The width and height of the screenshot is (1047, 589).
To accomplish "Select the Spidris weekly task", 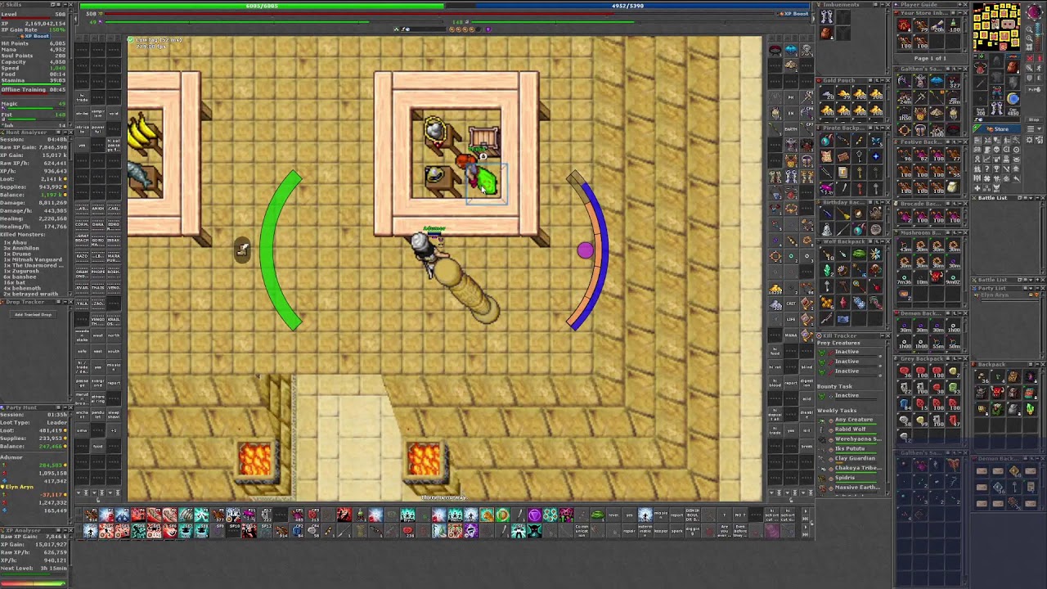I will coord(845,478).
